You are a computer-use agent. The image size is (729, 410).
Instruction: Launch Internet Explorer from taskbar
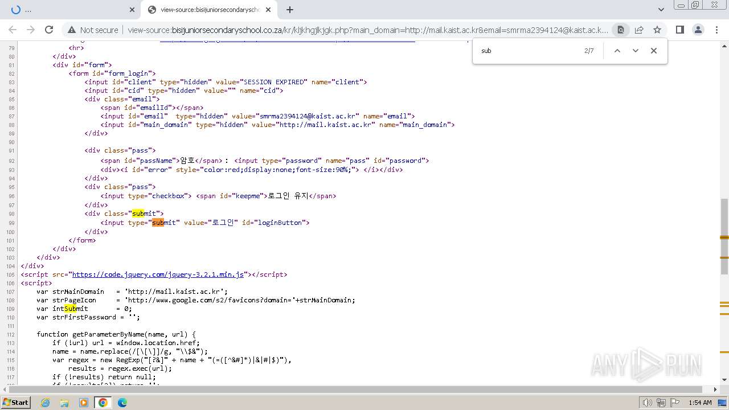tap(46, 403)
